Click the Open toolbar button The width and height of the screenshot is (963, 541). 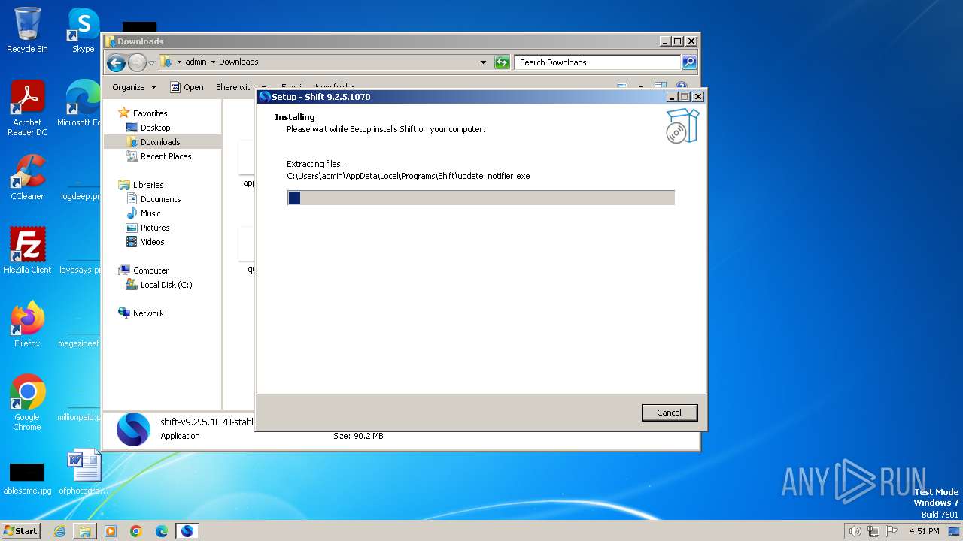point(187,87)
